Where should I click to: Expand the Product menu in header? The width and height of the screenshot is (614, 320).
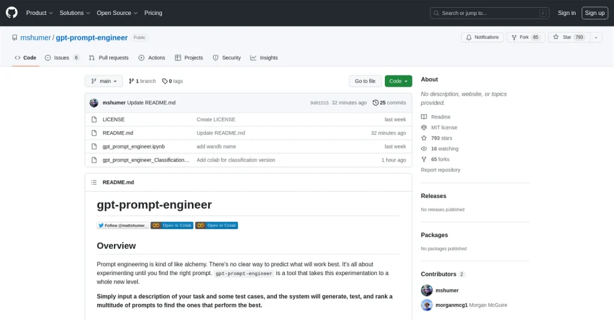tap(40, 13)
